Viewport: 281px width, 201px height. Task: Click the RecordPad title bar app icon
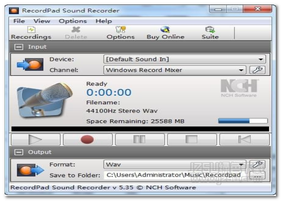14,10
